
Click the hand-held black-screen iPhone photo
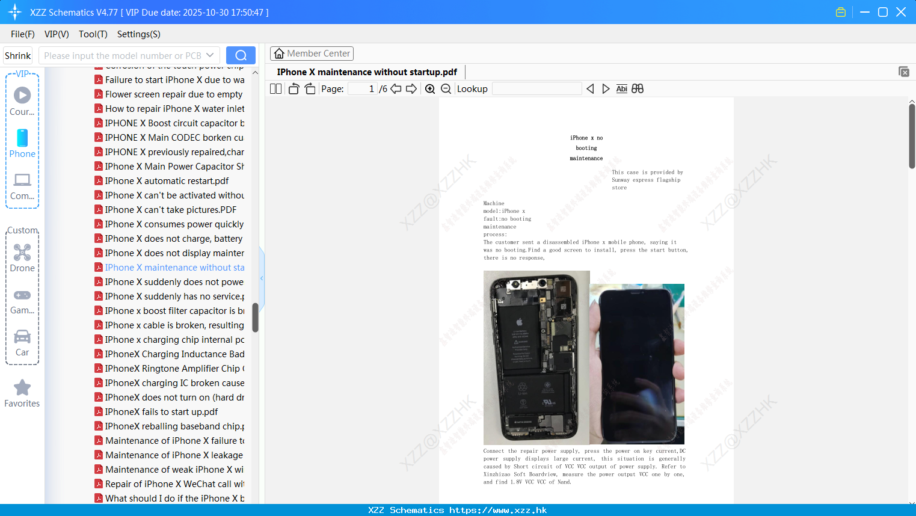[638, 364]
